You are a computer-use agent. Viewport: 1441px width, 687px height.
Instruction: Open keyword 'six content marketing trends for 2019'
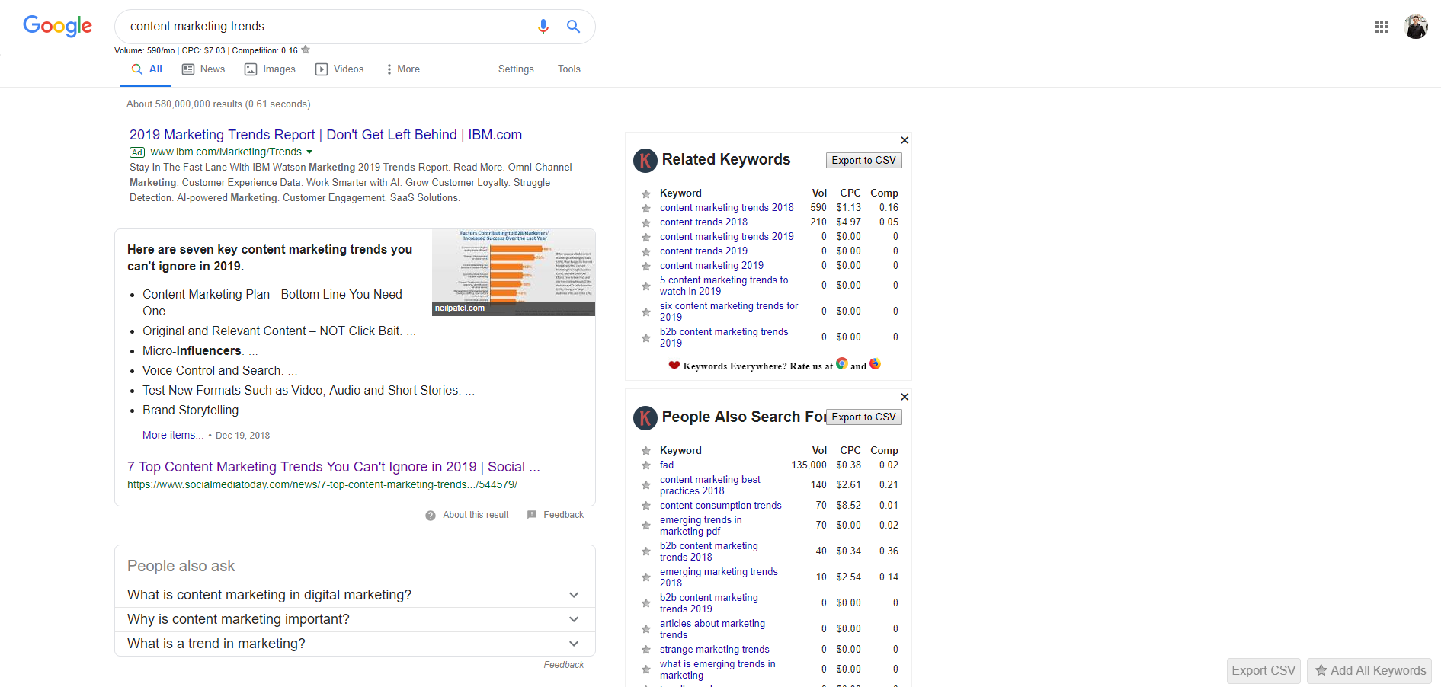[729, 312]
